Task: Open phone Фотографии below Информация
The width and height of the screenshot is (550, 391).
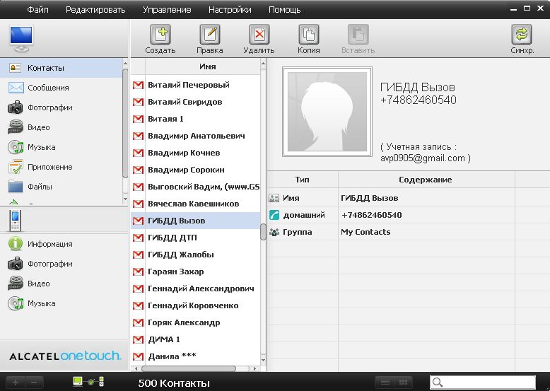Action: 64,264
